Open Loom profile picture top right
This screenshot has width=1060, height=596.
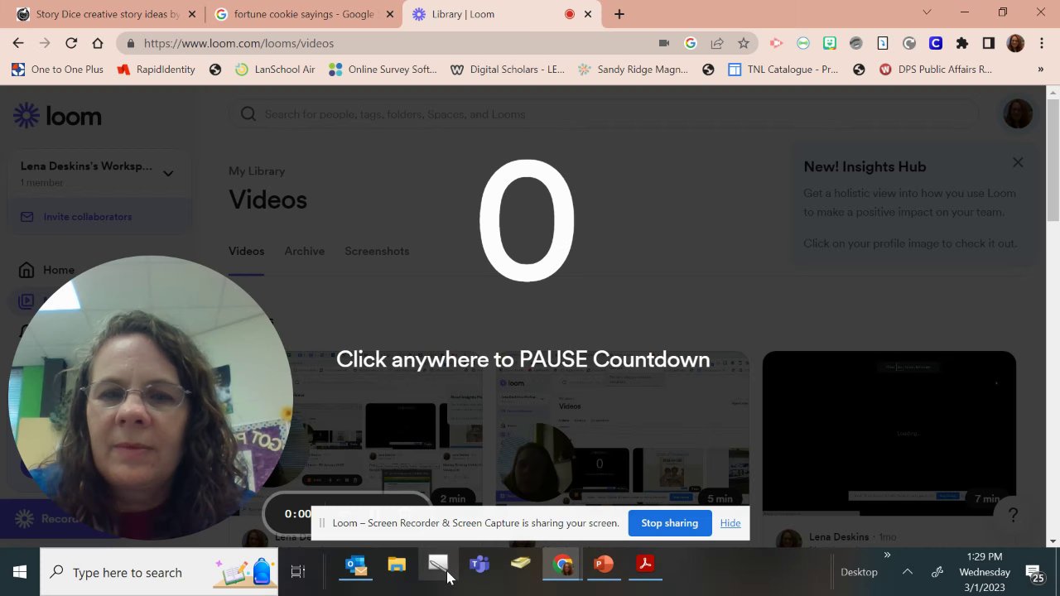coord(1018,113)
